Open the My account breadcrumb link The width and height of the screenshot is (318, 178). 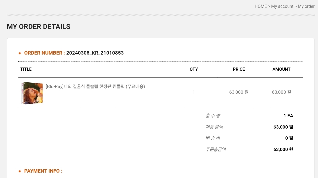[x=282, y=6]
